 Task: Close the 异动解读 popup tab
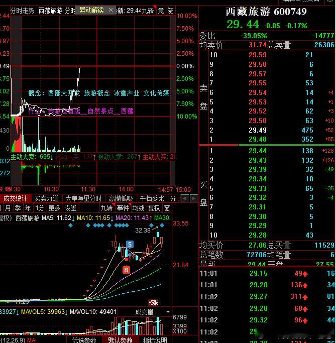[x=110, y=10]
